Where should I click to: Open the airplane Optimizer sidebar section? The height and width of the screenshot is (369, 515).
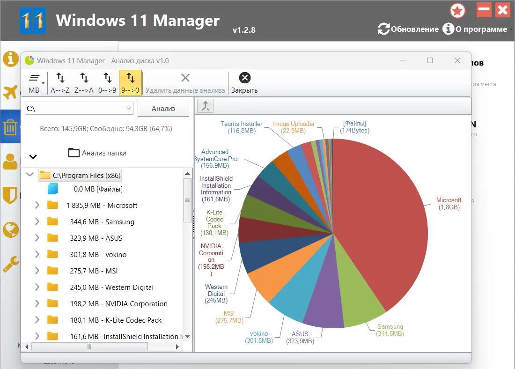10,92
